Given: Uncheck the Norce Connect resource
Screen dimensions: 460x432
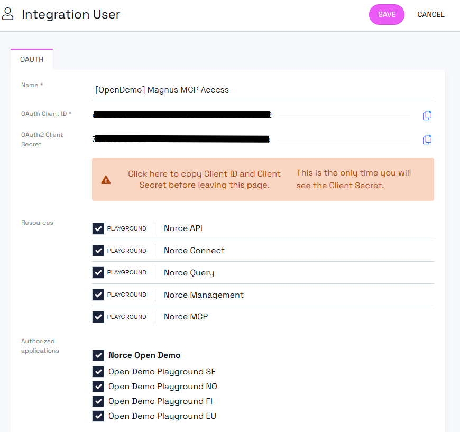Looking at the screenshot, I should pyautogui.click(x=98, y=251).
